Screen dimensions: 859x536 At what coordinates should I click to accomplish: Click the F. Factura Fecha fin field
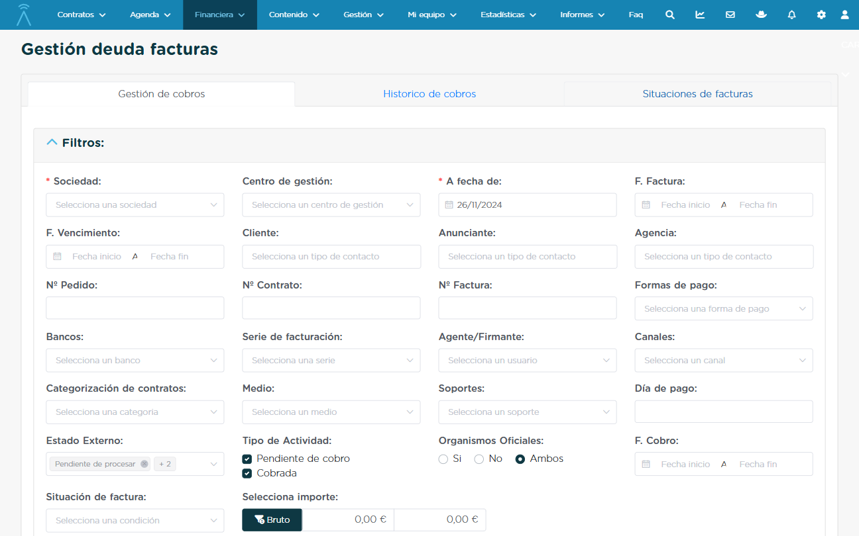pyautogui.click(x=758, y=205)
